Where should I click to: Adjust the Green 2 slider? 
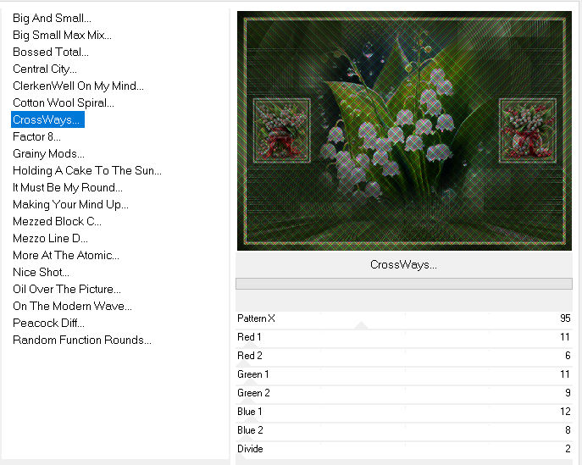click(404, 395)
